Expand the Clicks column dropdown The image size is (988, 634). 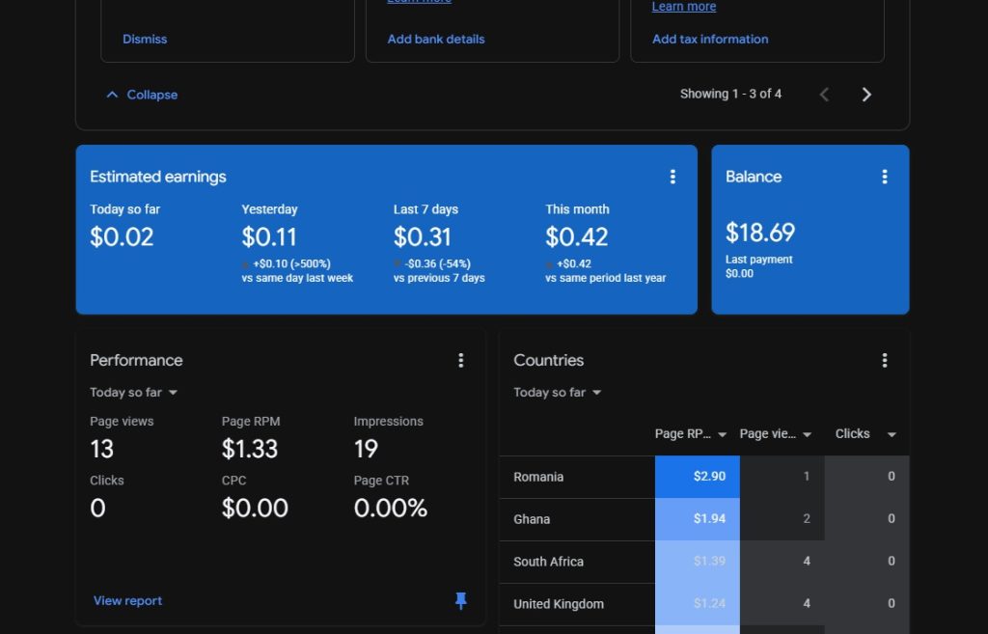(x=891, y=435)
